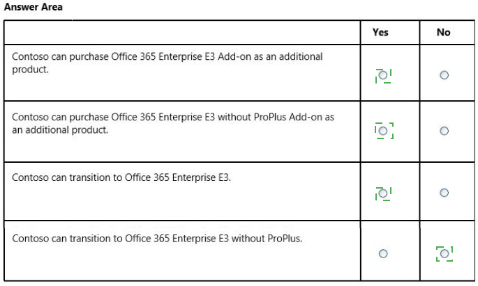
Task: Pick No for transition to E3 without ProPlus
Action: pos(445,253)
